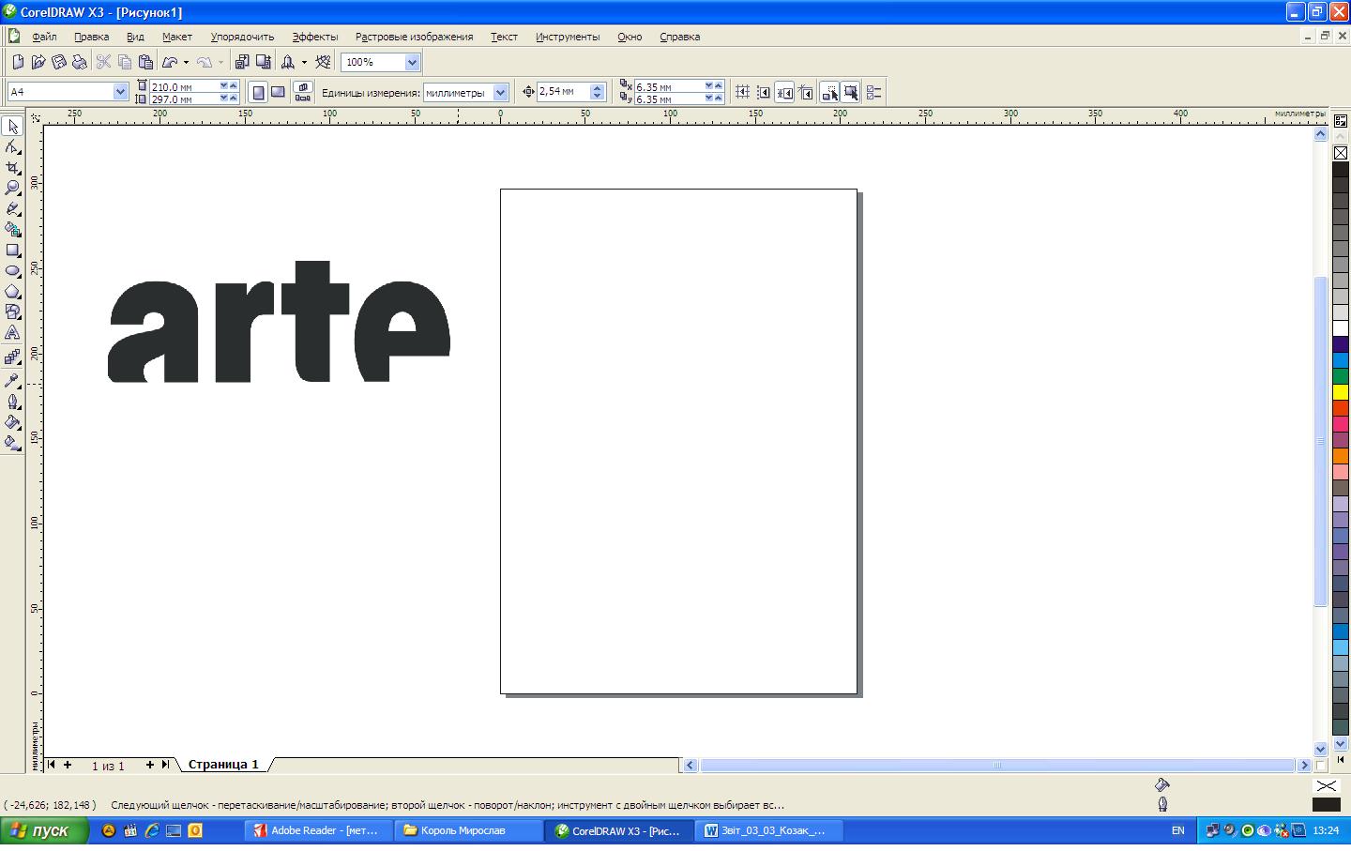The image size is (1351, 851).
Task: Select the Fill bucket tool
Action: tap(12, 422)
